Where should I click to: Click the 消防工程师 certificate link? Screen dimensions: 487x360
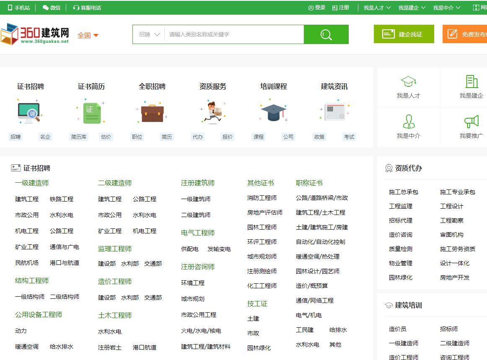[262, 198]
